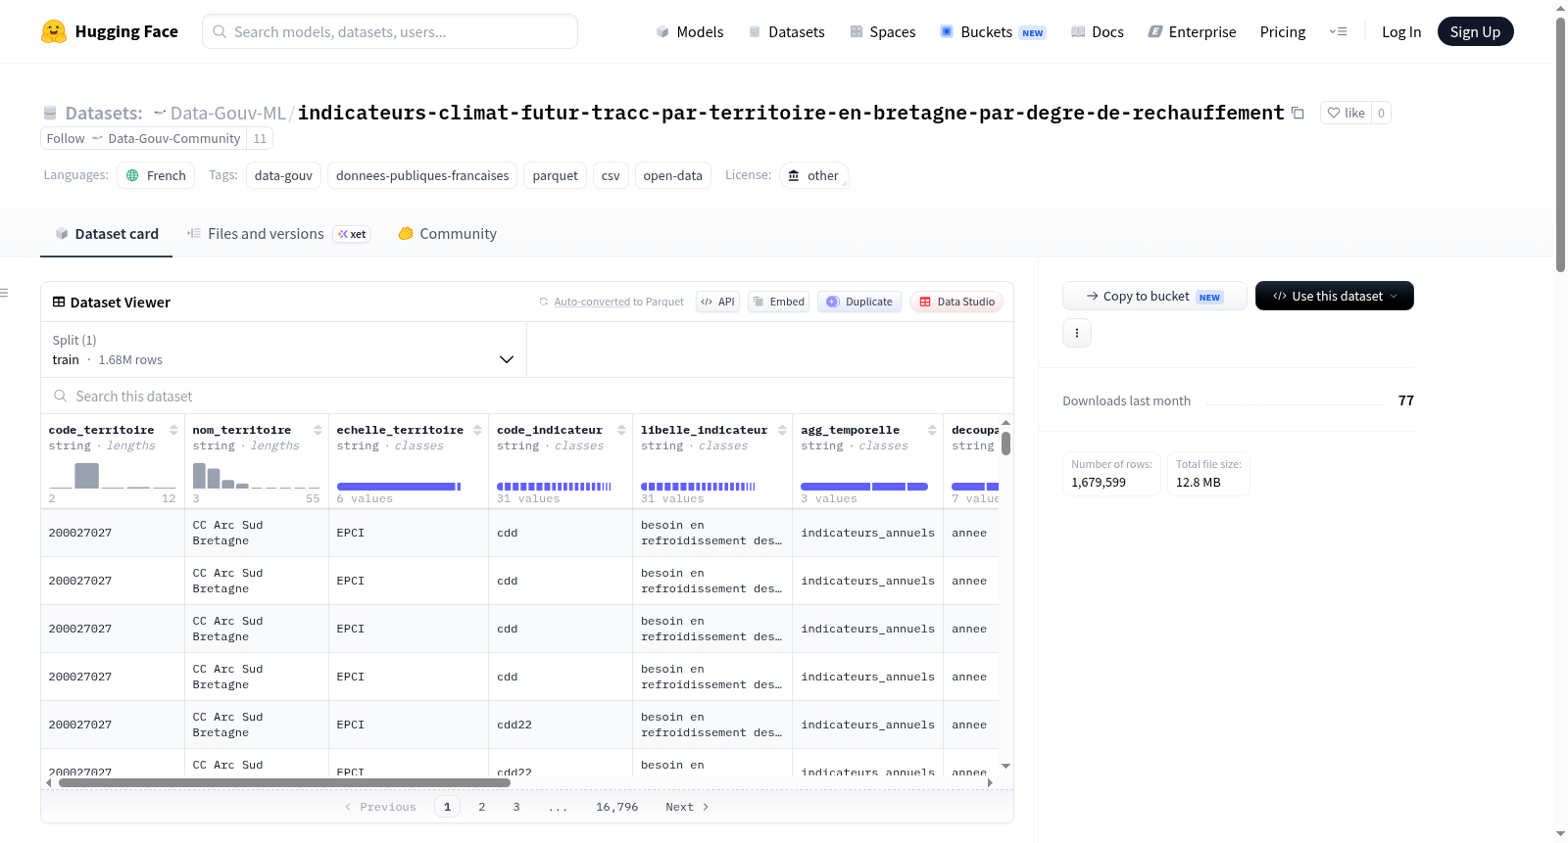
Task: Click the parquet tag
Action: point(555,175)
